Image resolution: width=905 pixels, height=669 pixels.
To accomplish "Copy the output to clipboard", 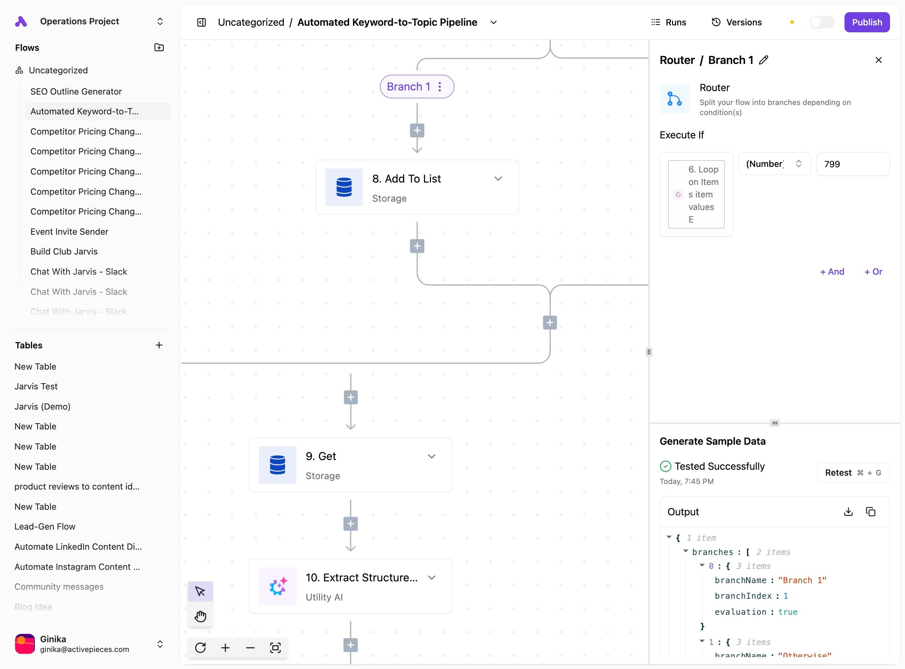I will pyautogui.click(x=871, y=512).
